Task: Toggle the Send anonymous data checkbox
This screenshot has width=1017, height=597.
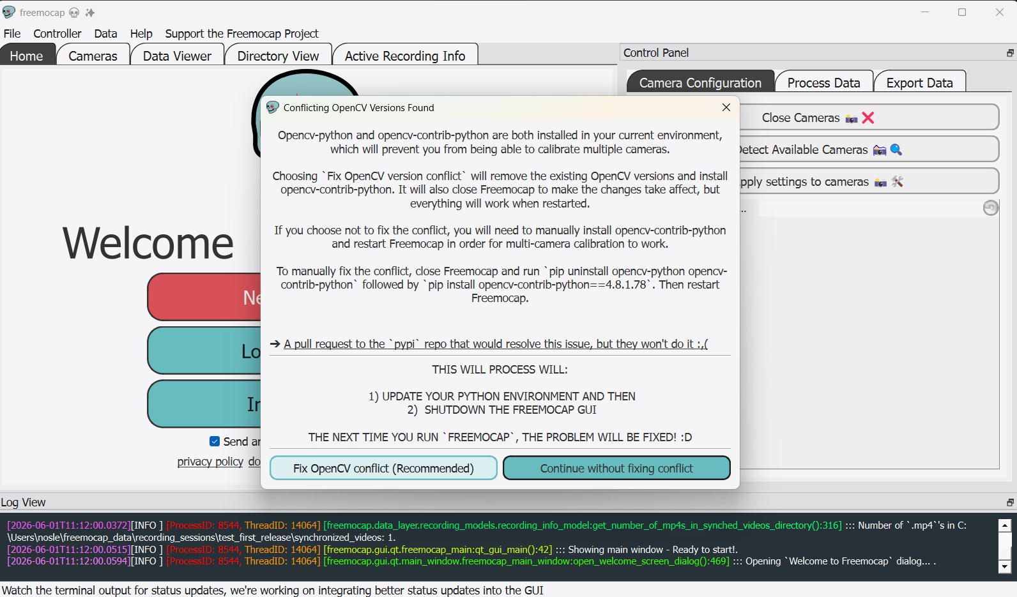Action: [x=215, y=441]
